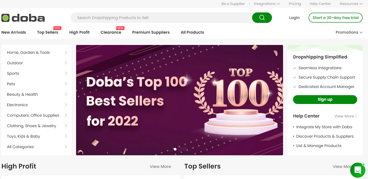Select the first carousel slide dot
The image size is (368, 179).
(175, 149)
